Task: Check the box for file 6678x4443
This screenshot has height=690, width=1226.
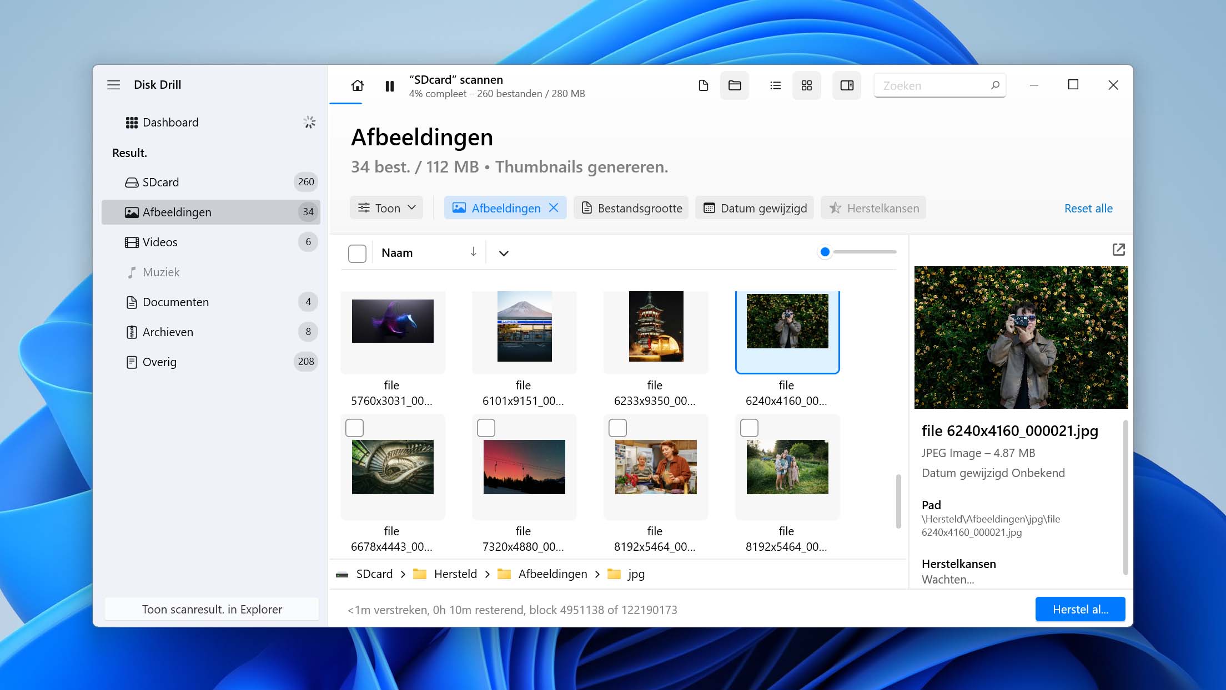Action: click(354, 428)
